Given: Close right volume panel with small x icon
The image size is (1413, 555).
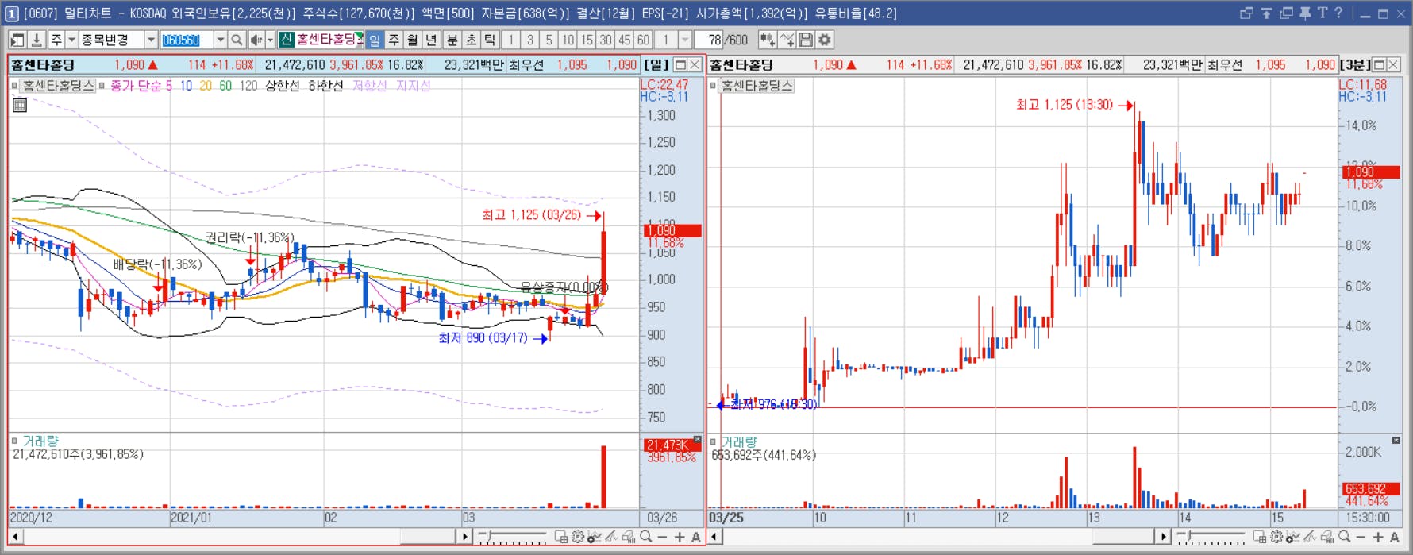Looking at the screenshot, I should [1396, 440].
